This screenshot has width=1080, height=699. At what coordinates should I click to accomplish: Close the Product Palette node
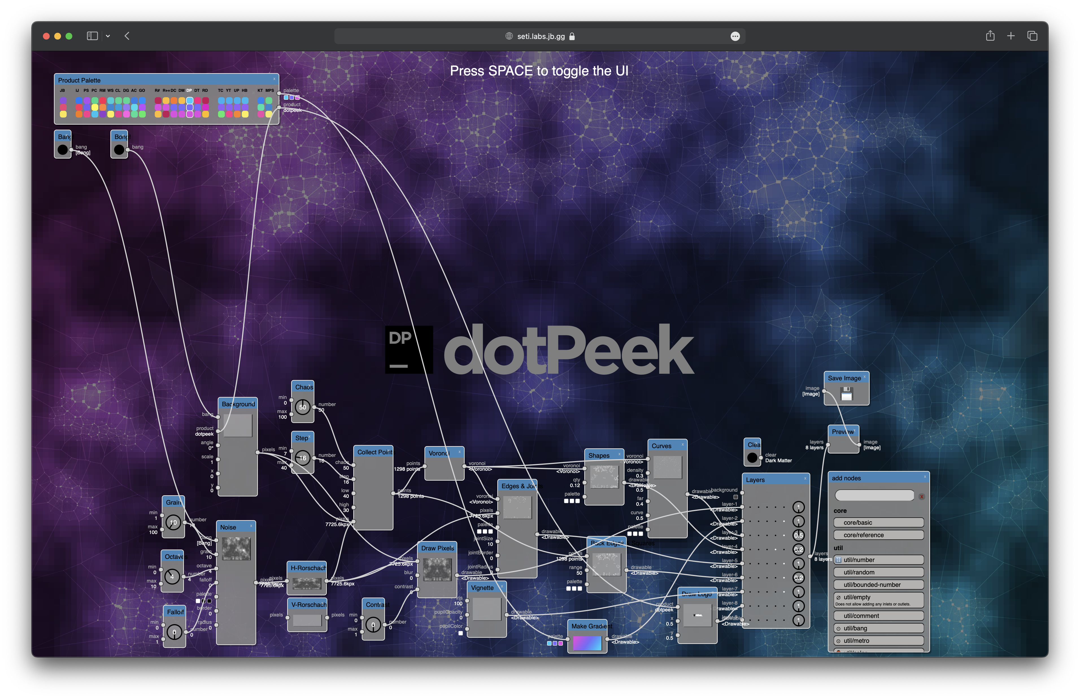point(275,79)
